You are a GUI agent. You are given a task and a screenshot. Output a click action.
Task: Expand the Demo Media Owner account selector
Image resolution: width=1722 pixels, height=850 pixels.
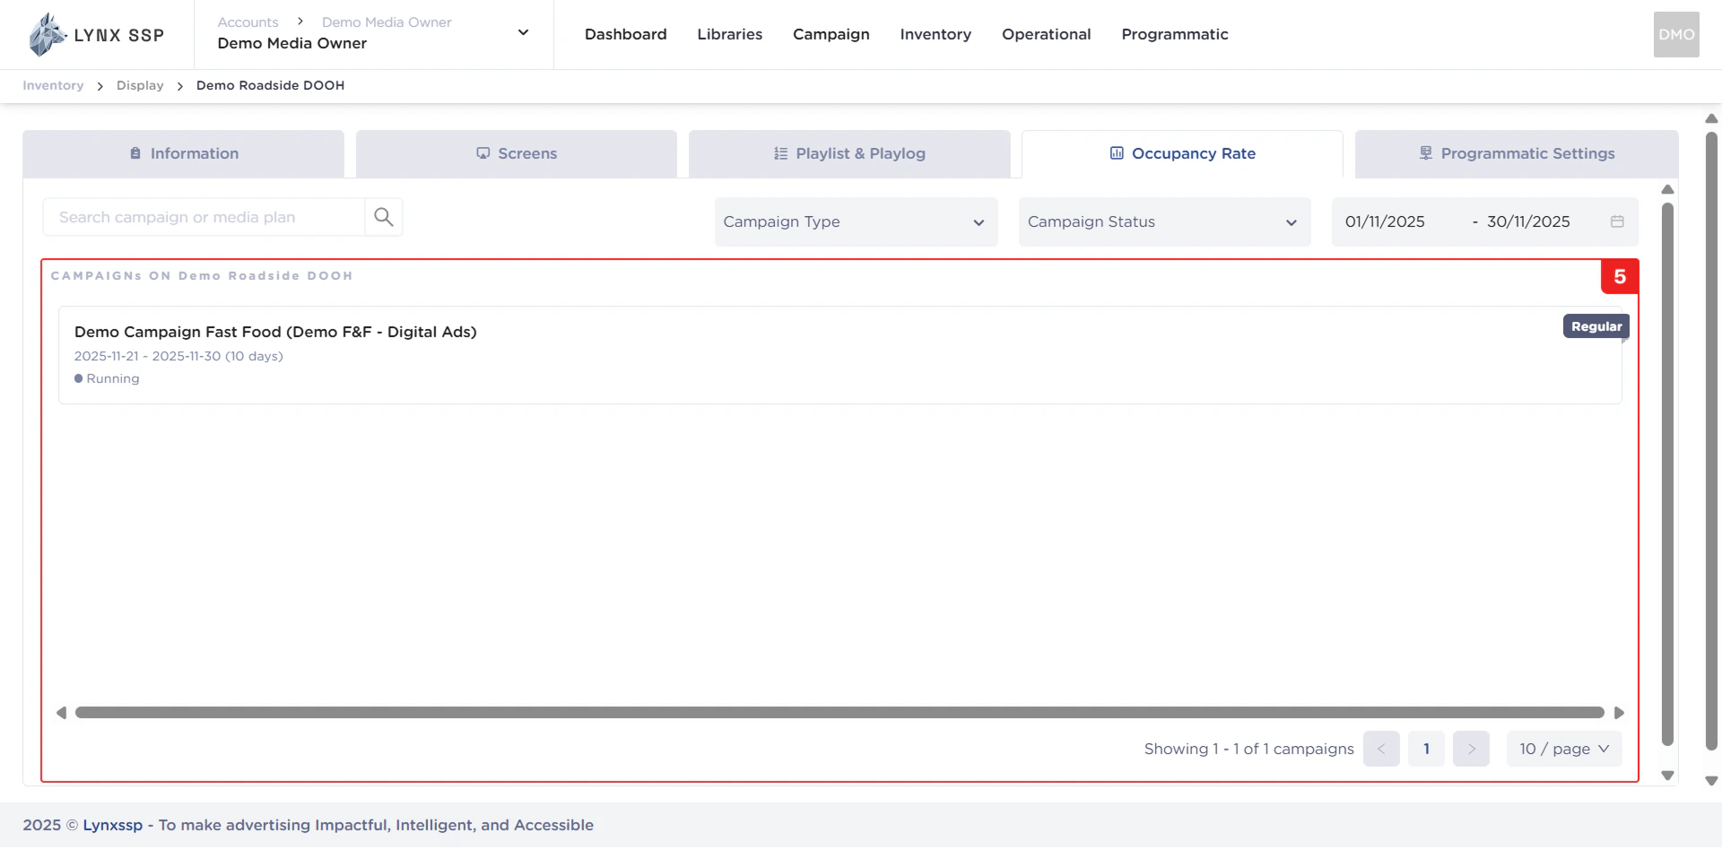click(524, 33)
